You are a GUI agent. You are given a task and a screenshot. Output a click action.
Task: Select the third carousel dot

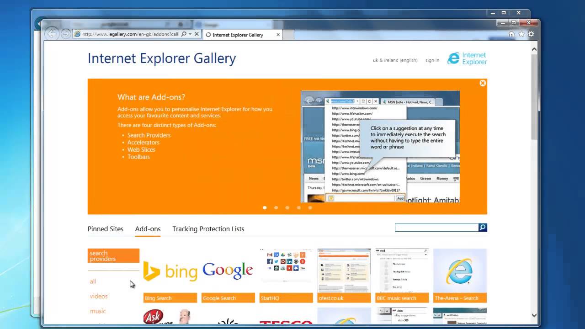coord(287,207)
